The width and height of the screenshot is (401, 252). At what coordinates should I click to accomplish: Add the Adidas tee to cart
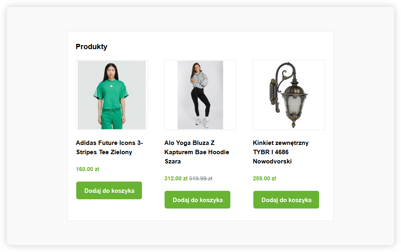pos(109,190)
